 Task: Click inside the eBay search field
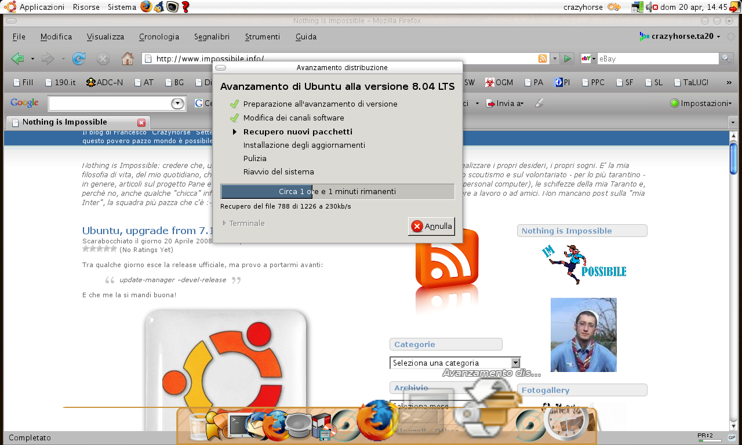[x=657, y=59]
